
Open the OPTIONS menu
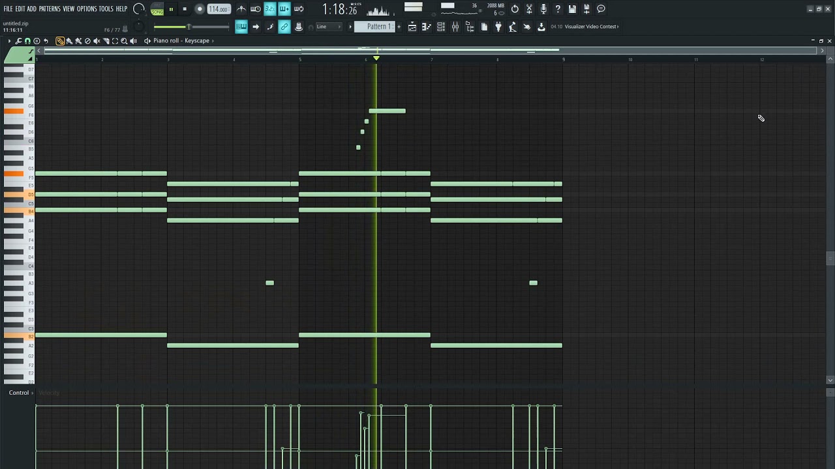coord(87,9)
